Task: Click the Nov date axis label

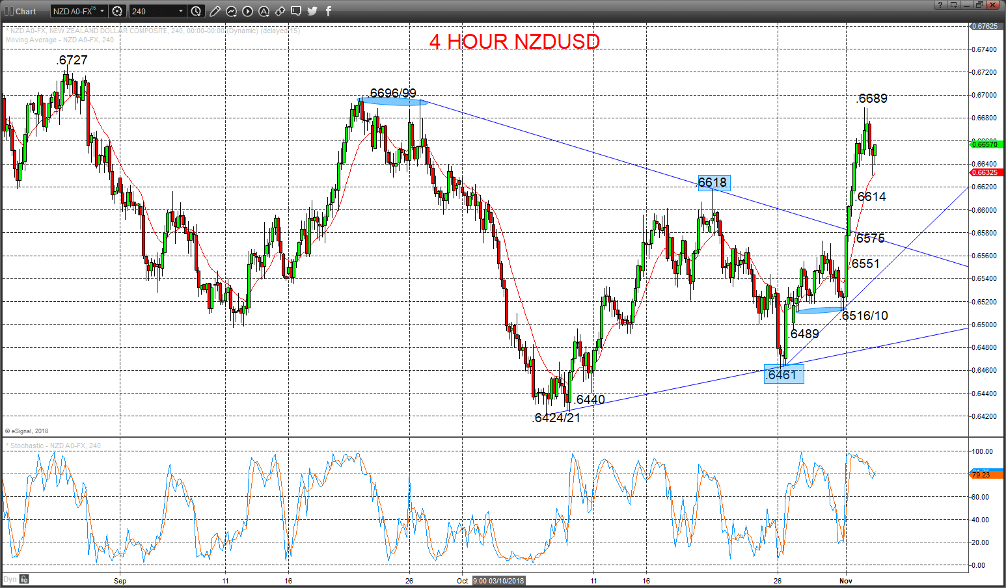Action: click(x=845, y=581)
